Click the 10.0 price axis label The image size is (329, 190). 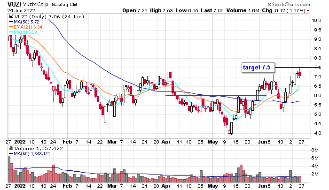[x=316, y=21]
